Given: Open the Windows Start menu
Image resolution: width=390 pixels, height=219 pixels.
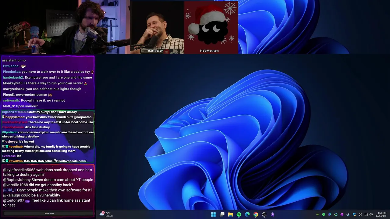Looking at the screenshot, I should click(x=213, y=214).
